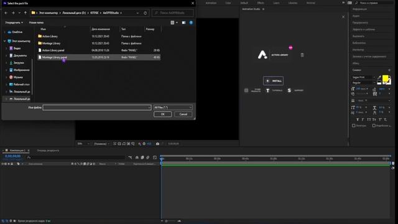Image resolution: width=398 pixels, height=224 pixels.
Task: Open the Упорядочить organize dropdown
Action: (x=14, y=22)
